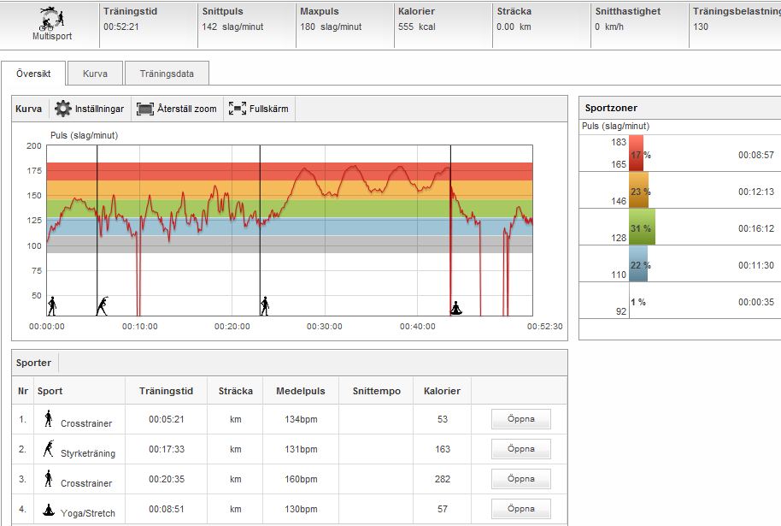The width and height of the screenshot is (781, 526).
Task: Click the Återställ zoom icon
Action: (x=144, y=109)
